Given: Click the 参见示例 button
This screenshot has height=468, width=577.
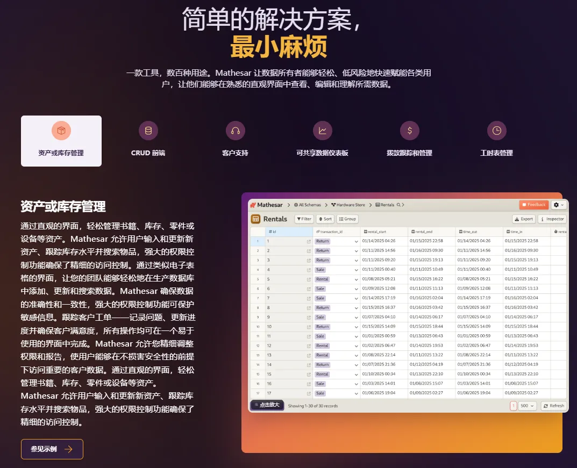Looking at the screenshot, I should click(x=52, y=449).
